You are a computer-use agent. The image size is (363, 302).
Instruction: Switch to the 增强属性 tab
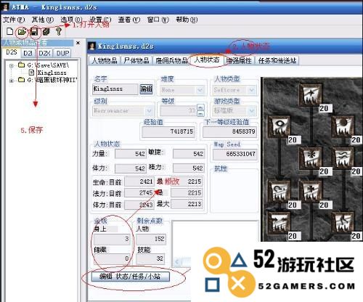pos(239,60)
